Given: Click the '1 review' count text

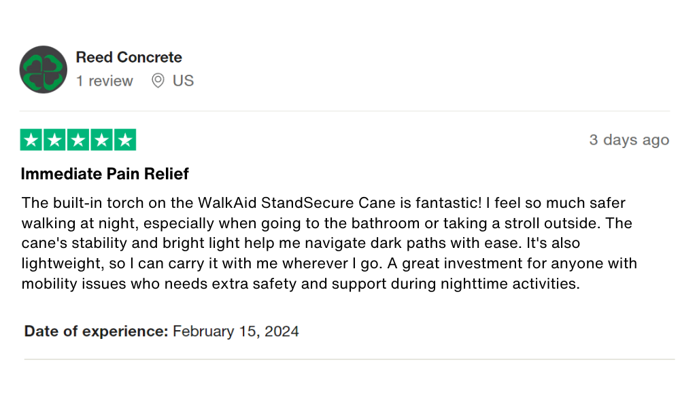Looking at the screenshot, I should [x=104, y=81].
